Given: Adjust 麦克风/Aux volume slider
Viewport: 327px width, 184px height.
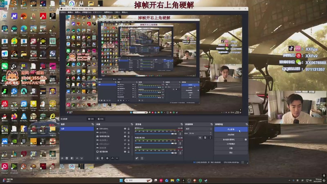Looking at the screenshot, I should coord(155,134).
